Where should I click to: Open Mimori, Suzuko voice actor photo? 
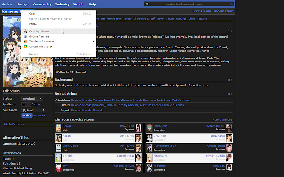[229, 158]
